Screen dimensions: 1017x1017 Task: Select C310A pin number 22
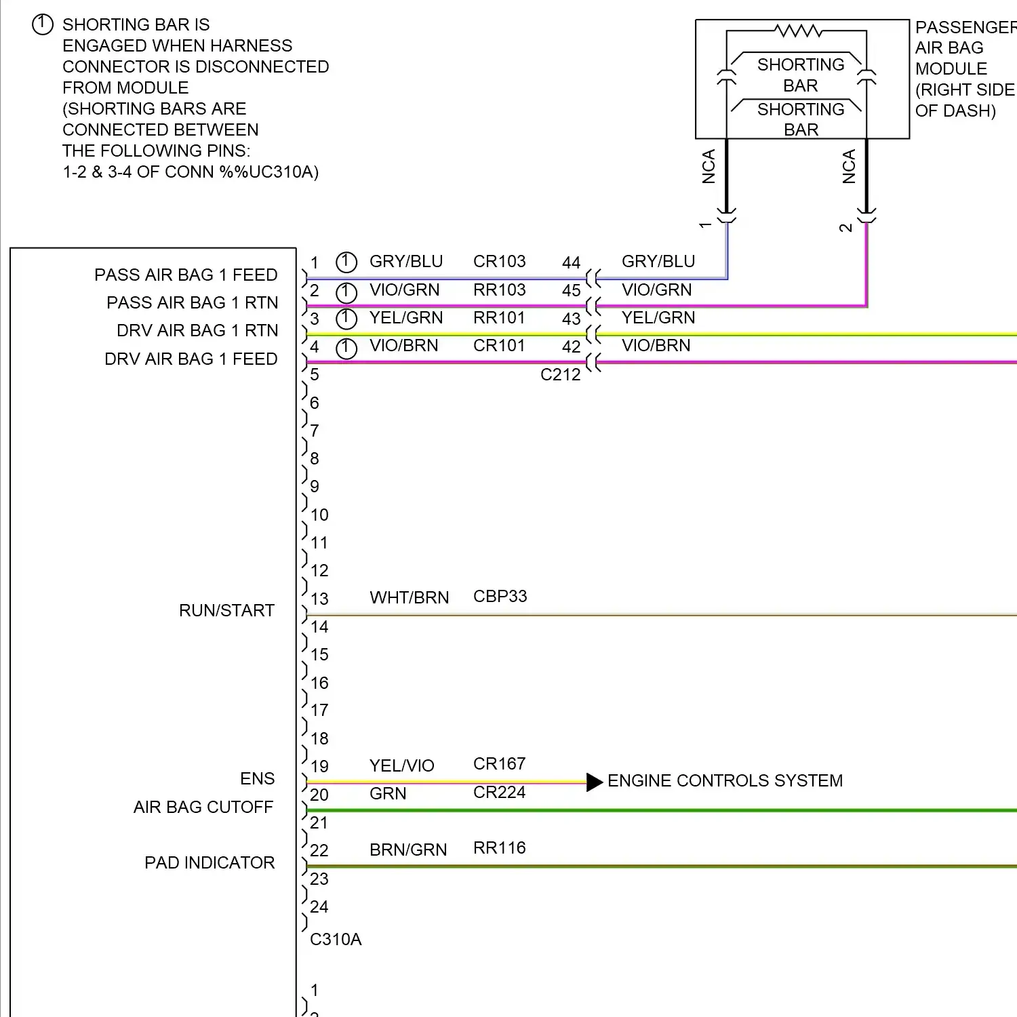click(319, 850)
